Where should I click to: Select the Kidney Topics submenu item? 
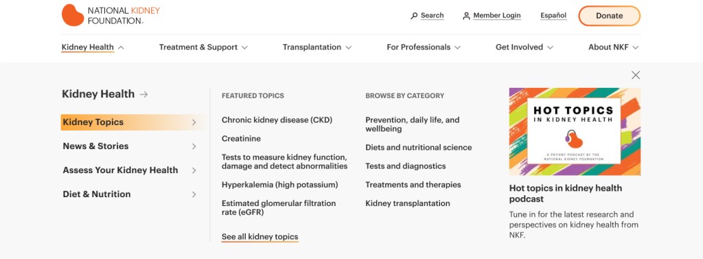point(132,122)
